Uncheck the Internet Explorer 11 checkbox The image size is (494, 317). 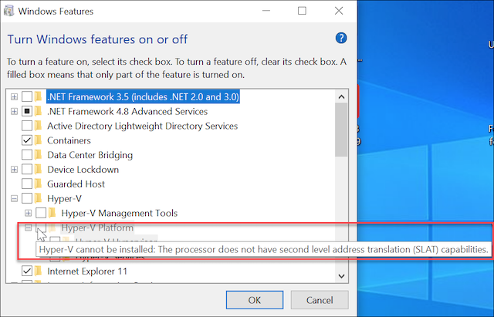click(x=27, y=271)
